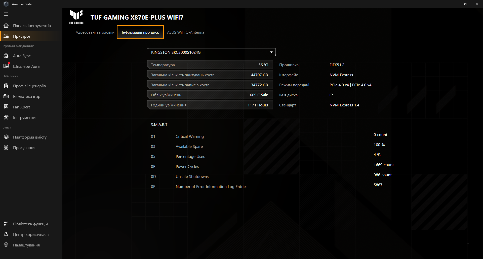Open Бібліотека функцій
Viewport: 483px width, 259px height.
31,224
